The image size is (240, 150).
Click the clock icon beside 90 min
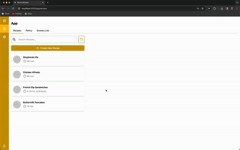click(x=24, y=76)
